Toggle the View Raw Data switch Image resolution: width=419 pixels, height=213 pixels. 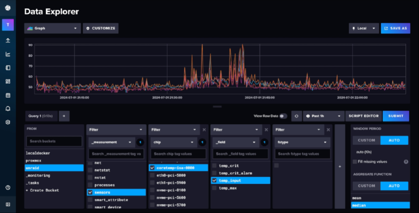click(283, 116)
